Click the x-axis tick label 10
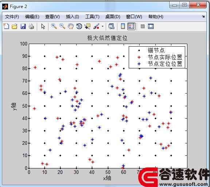This screenshot has height=187, width=210. point(44,172)
